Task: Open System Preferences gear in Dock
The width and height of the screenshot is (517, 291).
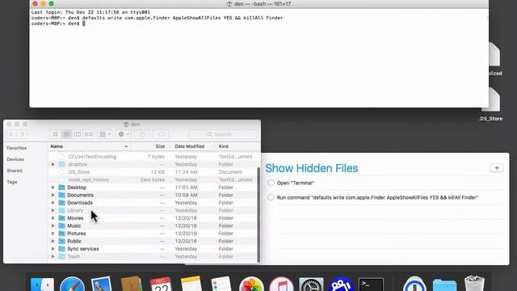Action: (311, 284)
